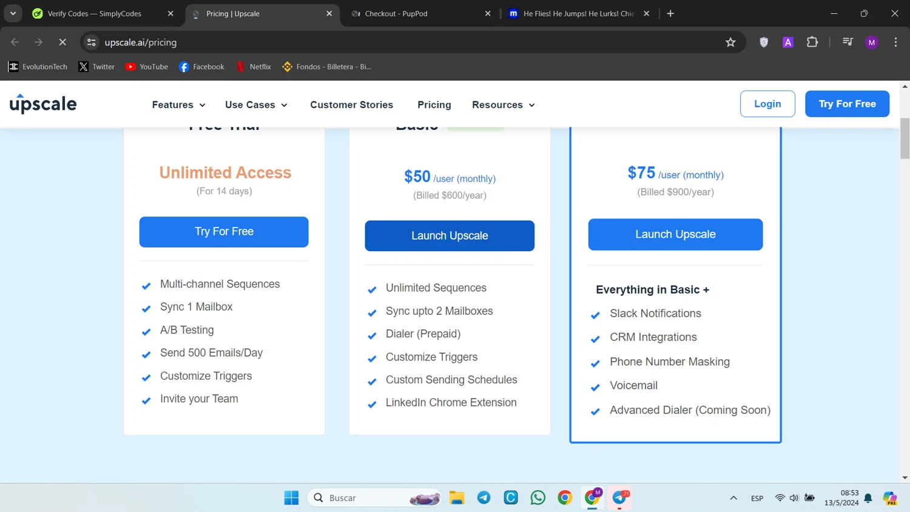Viewport: 910px width, 512px height.
Task: Click the "Invite your Team" feature text
Action: 199,399
